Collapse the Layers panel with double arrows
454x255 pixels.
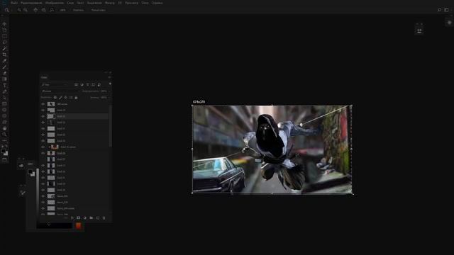point(106,72)
